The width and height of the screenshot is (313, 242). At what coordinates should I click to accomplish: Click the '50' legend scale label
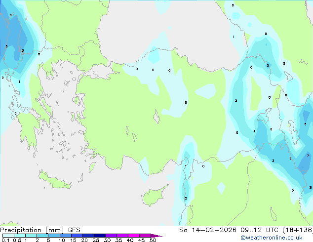[153, 240]
